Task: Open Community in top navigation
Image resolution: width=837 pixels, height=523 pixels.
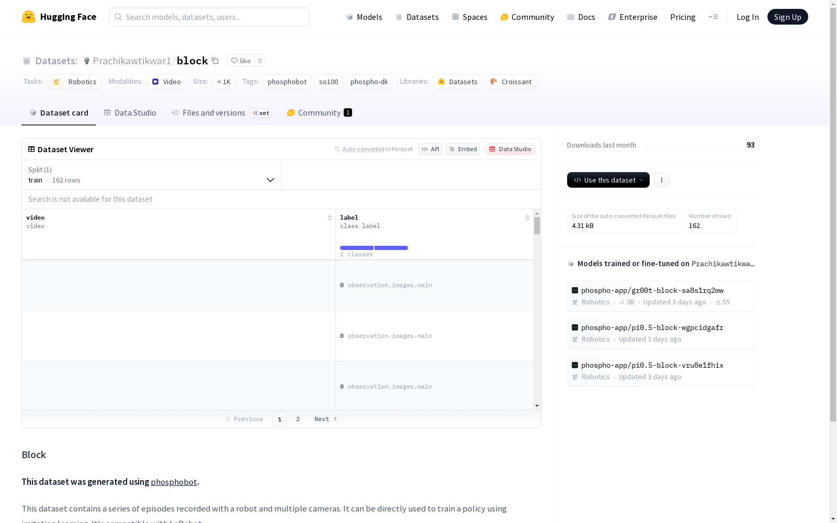Action: tap(527, 17)
